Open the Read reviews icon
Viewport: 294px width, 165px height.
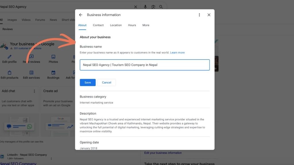pyautogui.click(x=32, y=57)
